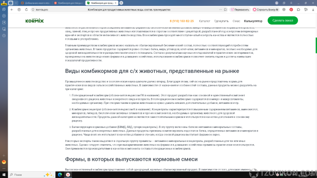
Task: Open the gray extension icon
Action: coord(284,9)
